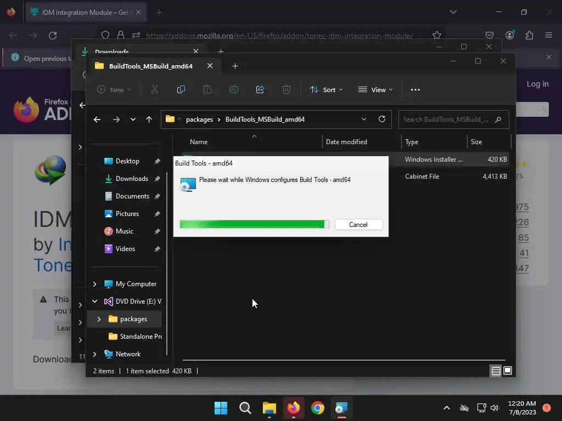Viewport: 562px width, 421px height.
Task: Open the Windows Start menu
Action: pyautogui.click(x=221, y=408)
